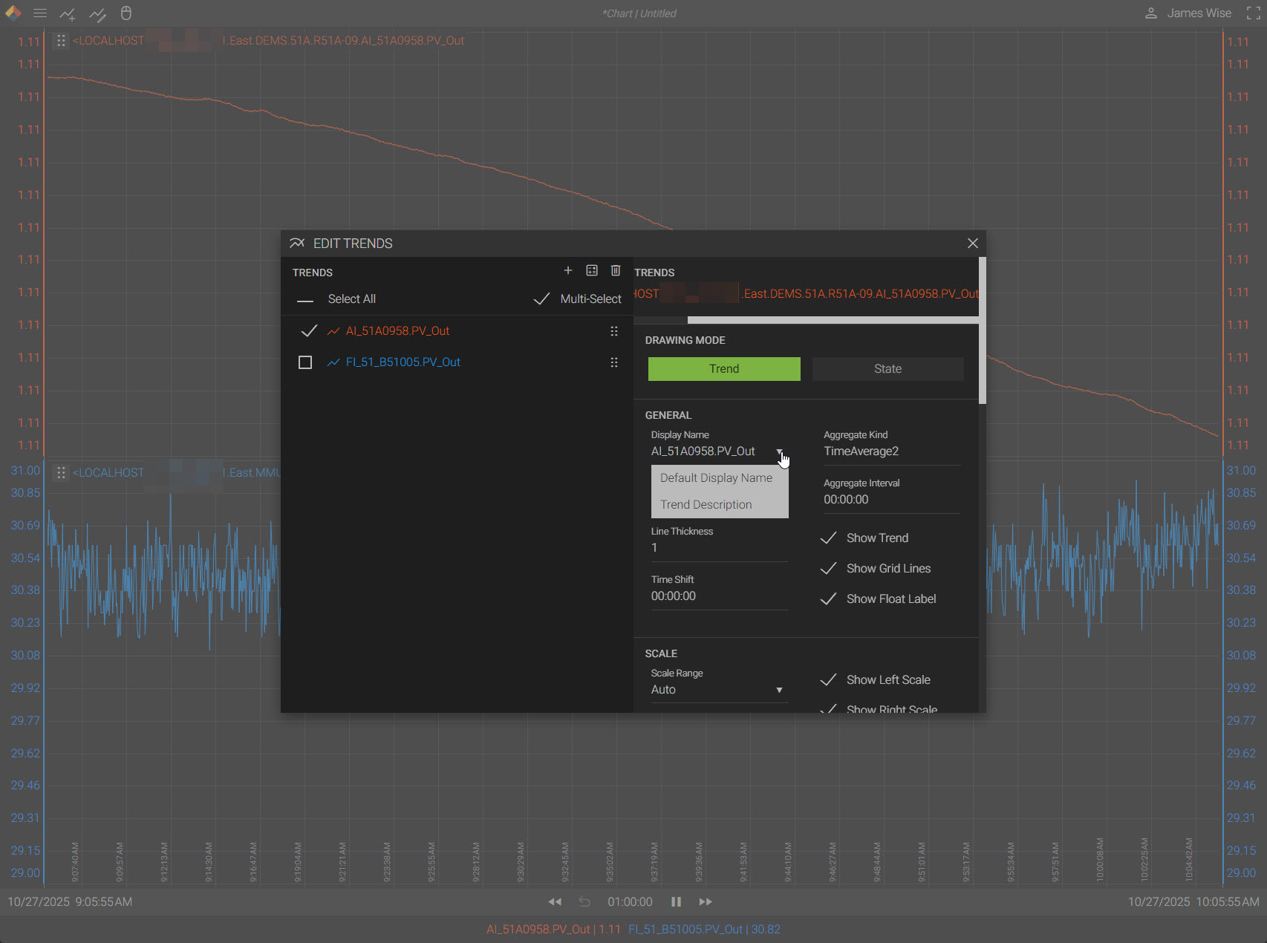The image size is (1267, 943).
Task: Open the hamburger menu in top bar
Action: [x=40, y=13]
